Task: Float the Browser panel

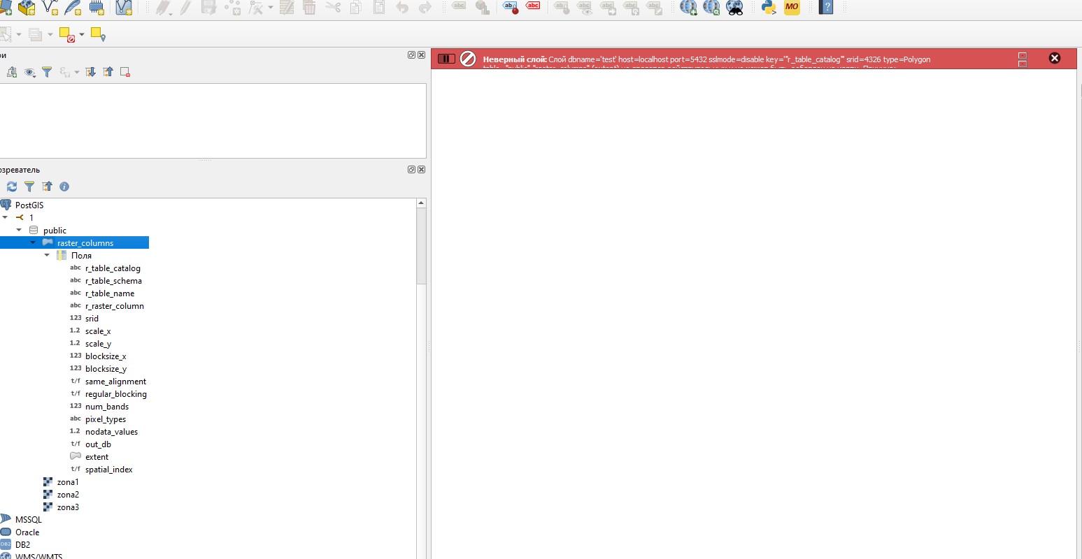Action: tap(411, 170)
